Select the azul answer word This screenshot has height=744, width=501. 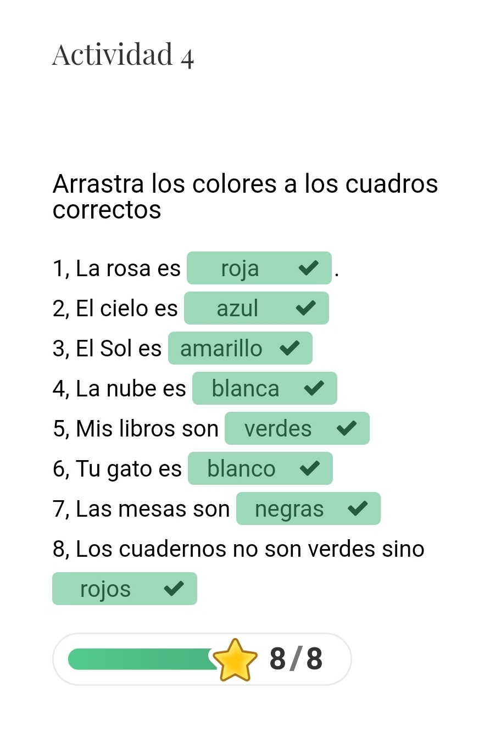coord(237,309)
